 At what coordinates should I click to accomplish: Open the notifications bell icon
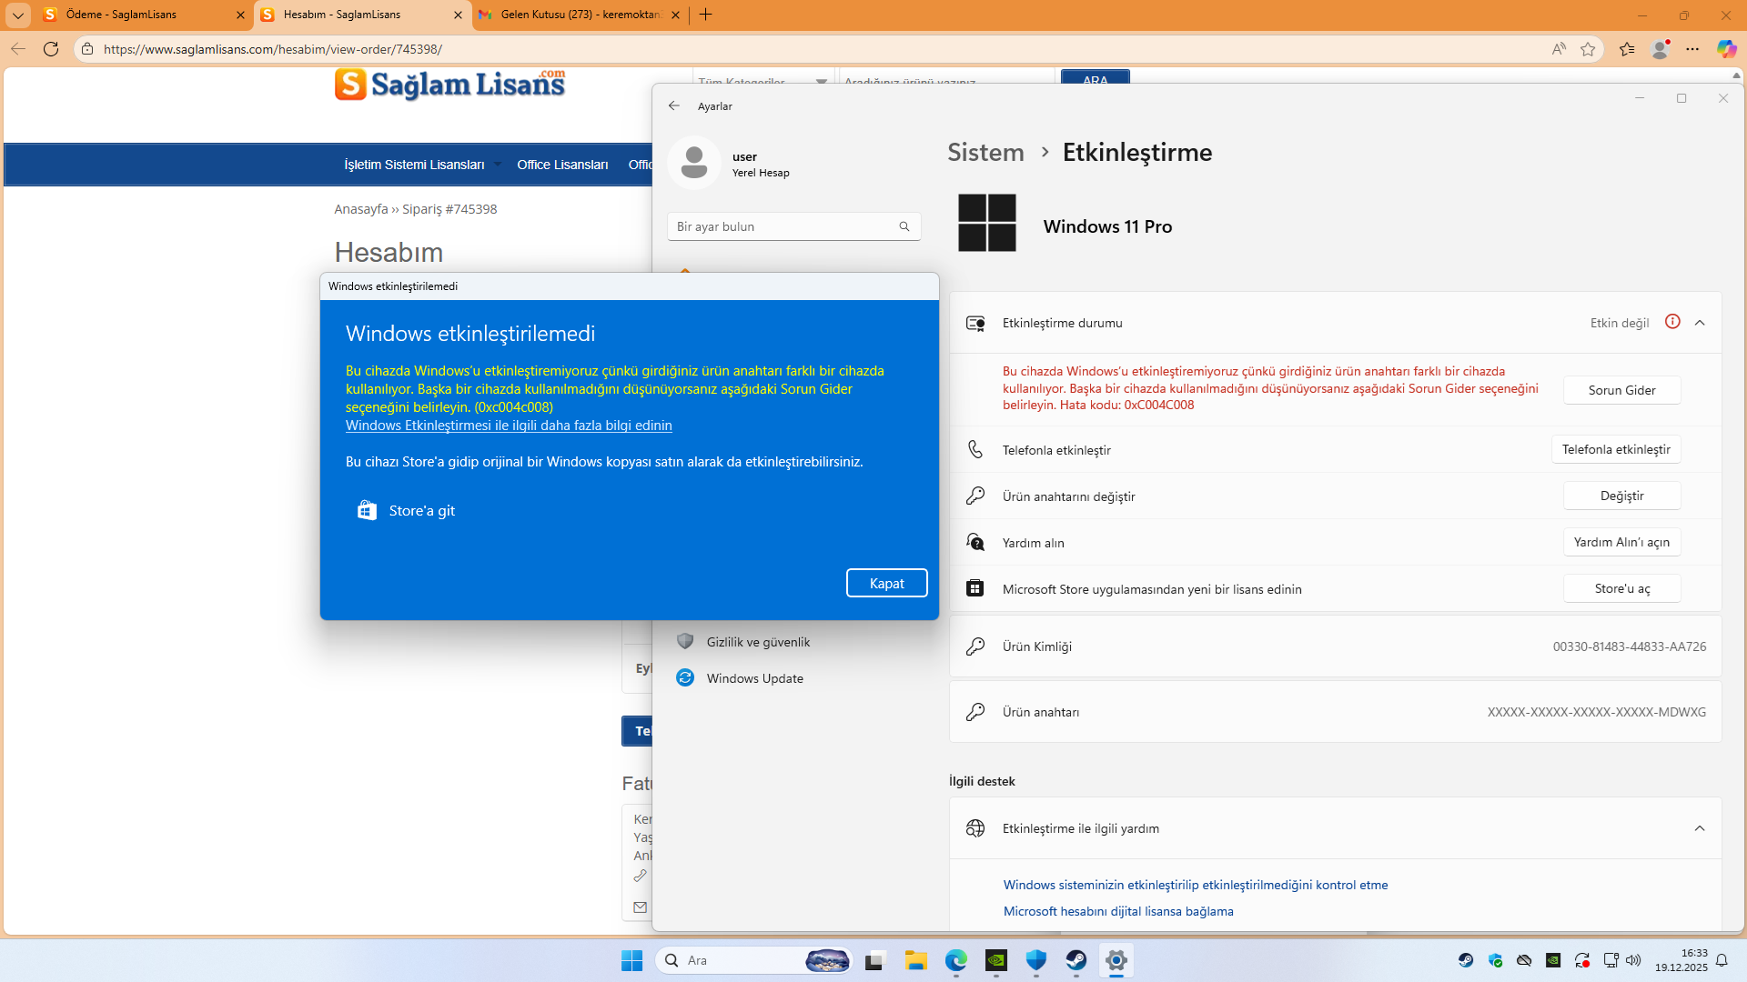(1722, 960)
